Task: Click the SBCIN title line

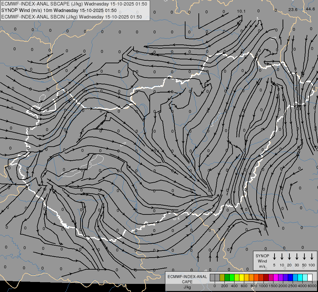Action: coord(71,17)
